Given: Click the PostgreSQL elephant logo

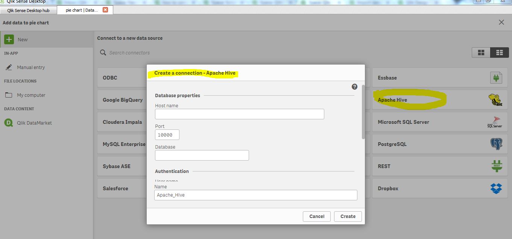Looking at the screenshot, I should click(x=496, y=144).
